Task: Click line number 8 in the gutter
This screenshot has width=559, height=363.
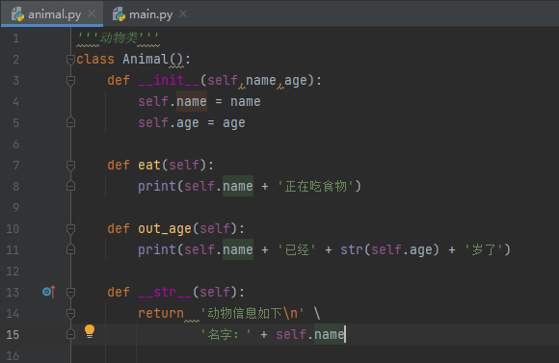Action: coord(15,186)
